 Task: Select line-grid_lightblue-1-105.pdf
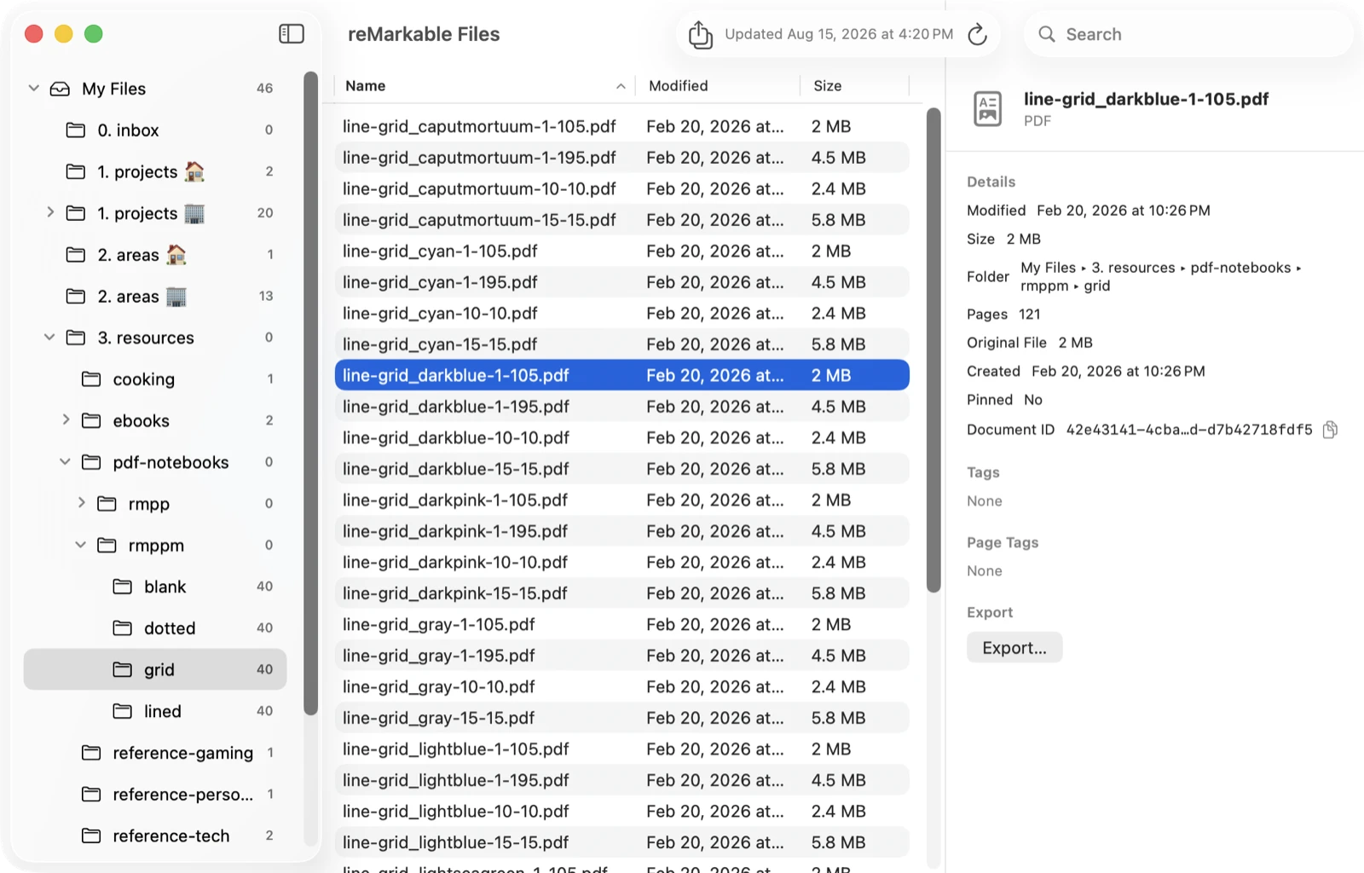pos(622,749)
